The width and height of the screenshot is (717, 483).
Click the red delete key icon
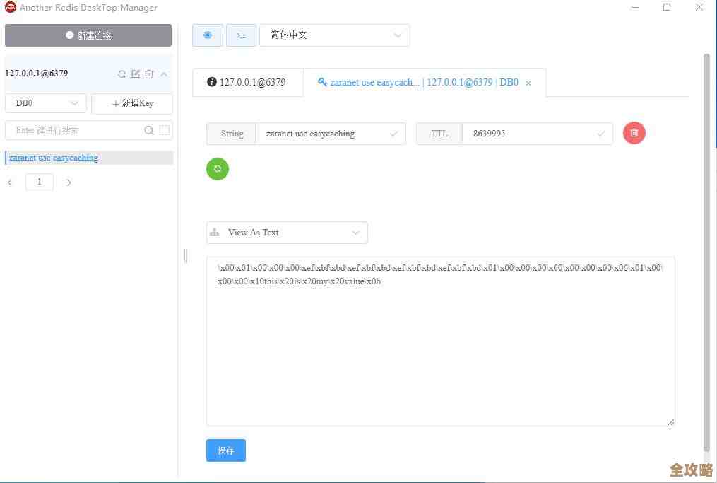(634, 133)
